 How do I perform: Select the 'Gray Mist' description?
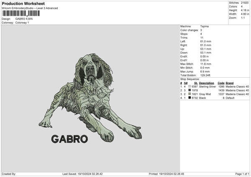(205, 94)
